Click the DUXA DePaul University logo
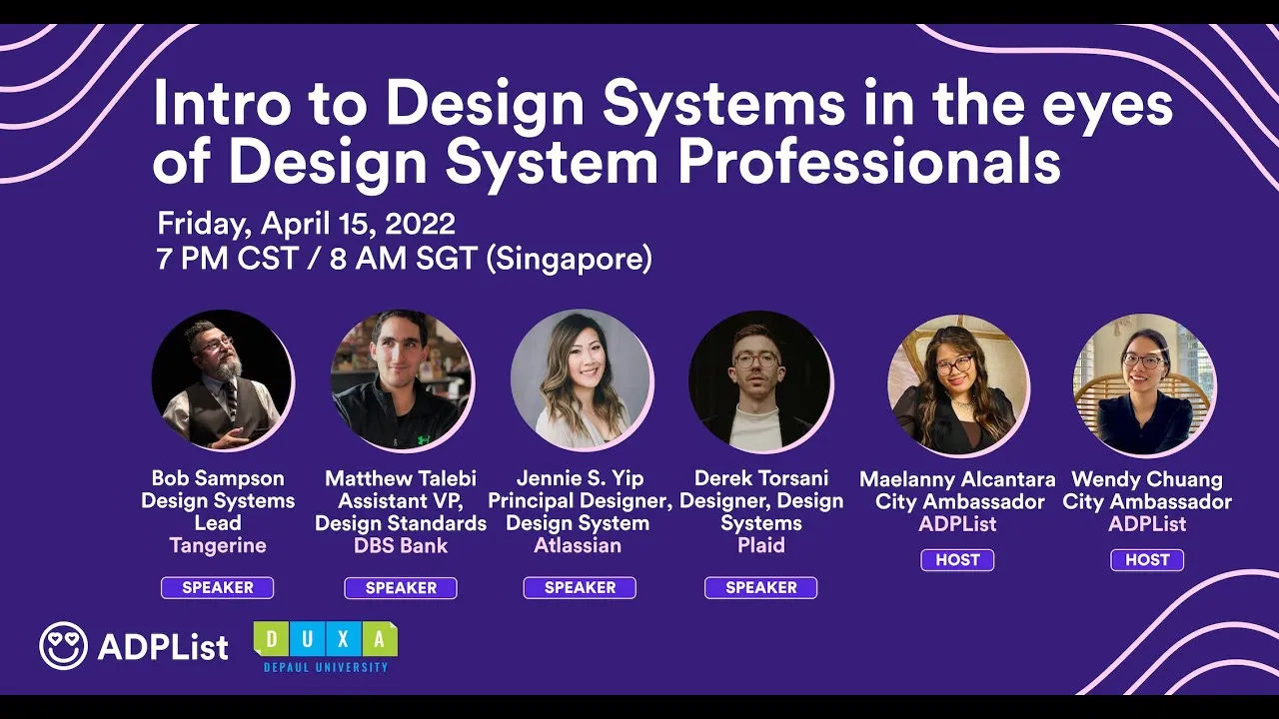Viewport: 1279px width, 719px height. click(326, 646)
